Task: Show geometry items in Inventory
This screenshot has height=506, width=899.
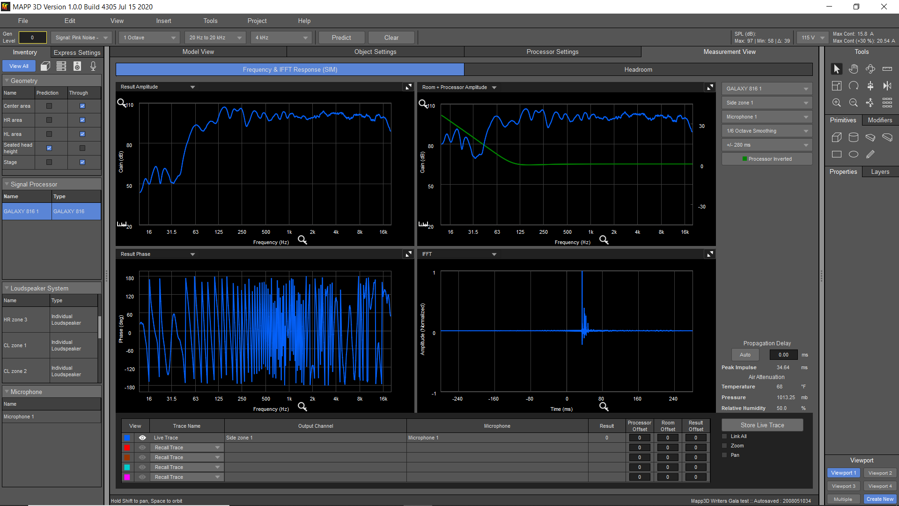Action: 45,66
